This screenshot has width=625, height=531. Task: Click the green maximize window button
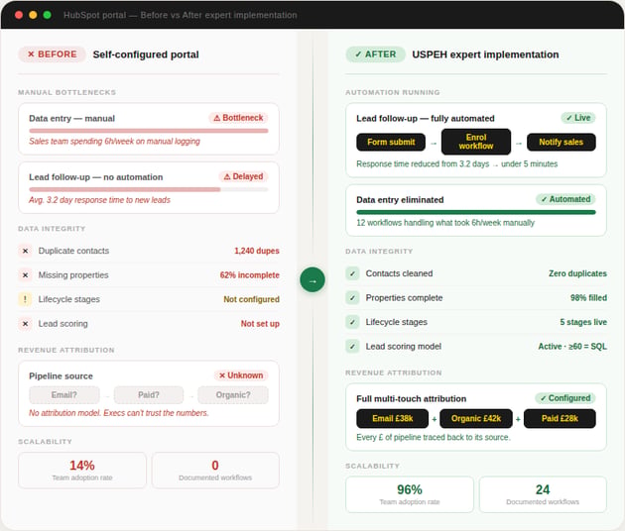point(47,15)
